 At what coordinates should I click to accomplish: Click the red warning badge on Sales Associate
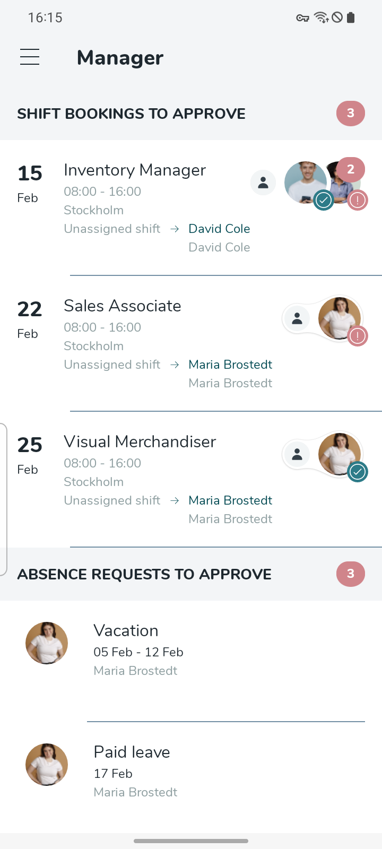pos(358,336)
